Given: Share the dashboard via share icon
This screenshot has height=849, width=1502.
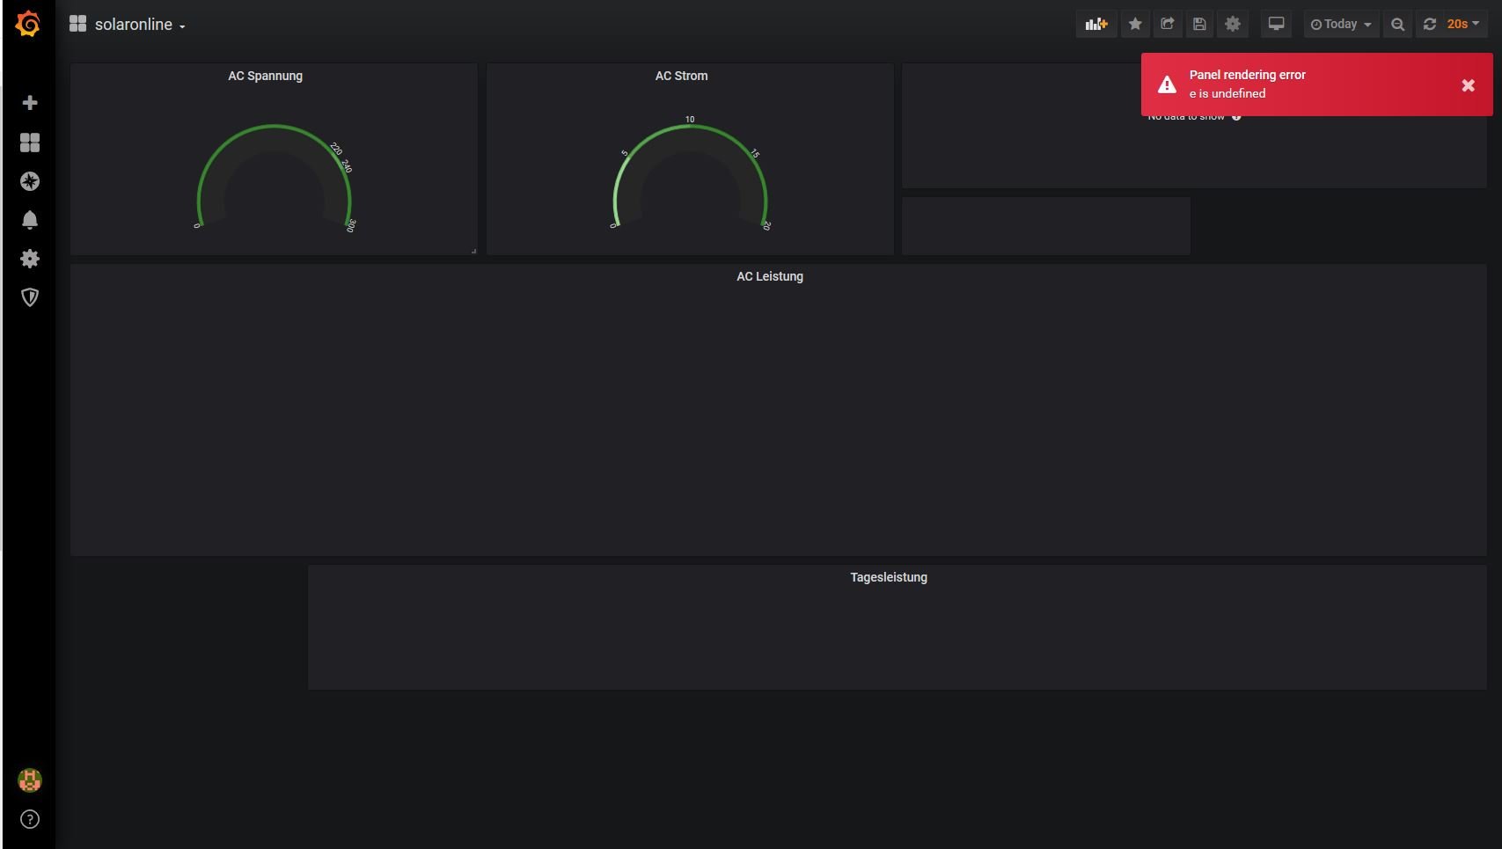Looking at the screenshot, I should coord(1168,25).
